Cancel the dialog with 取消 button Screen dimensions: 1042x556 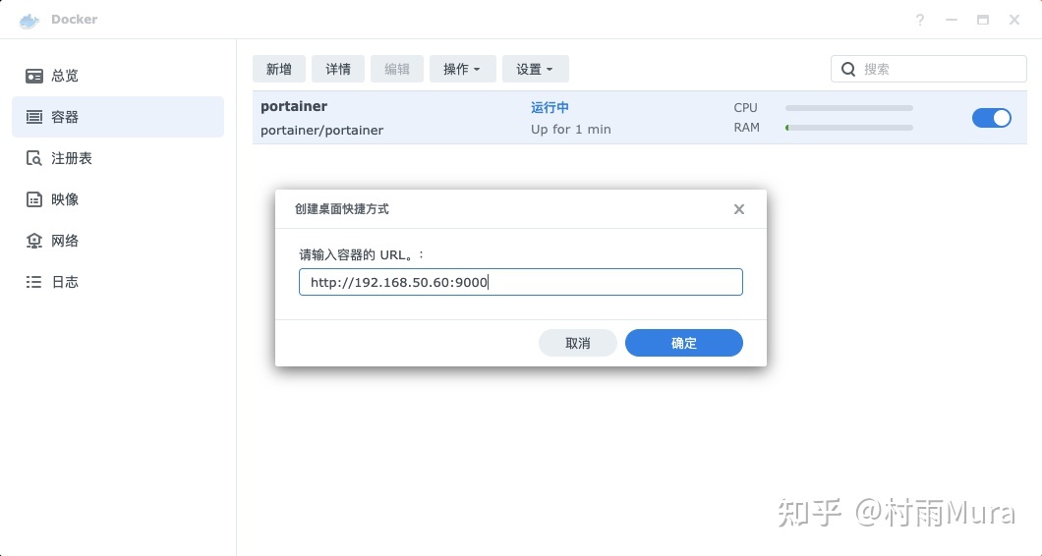point(577,343)
